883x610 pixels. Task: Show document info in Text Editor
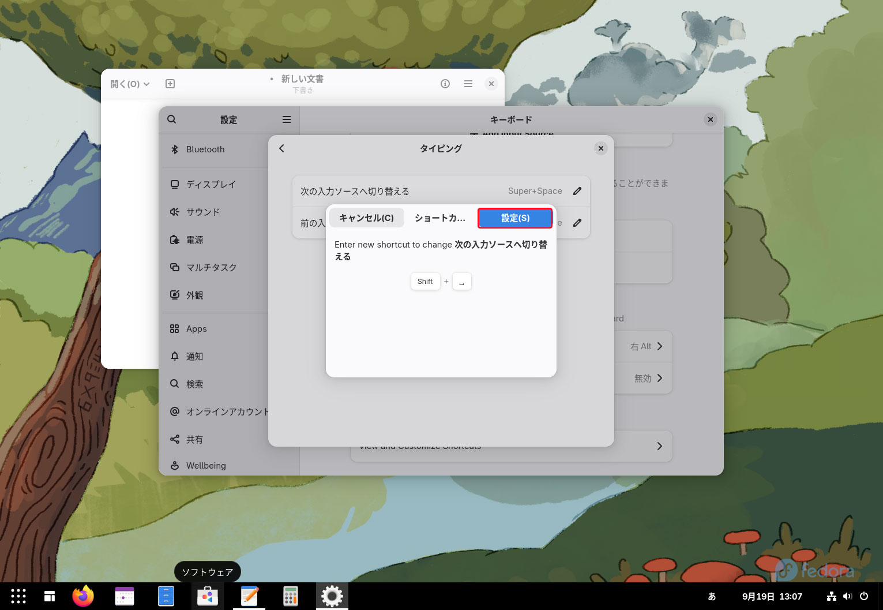(x=445, y=84)
